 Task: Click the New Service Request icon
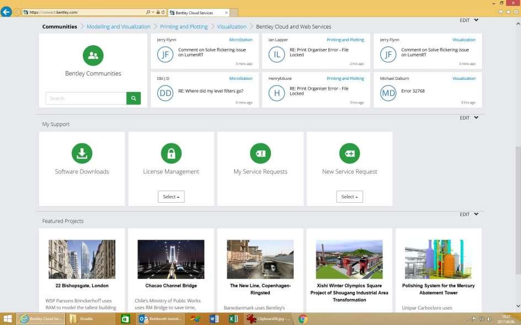[x=349, y=153]
